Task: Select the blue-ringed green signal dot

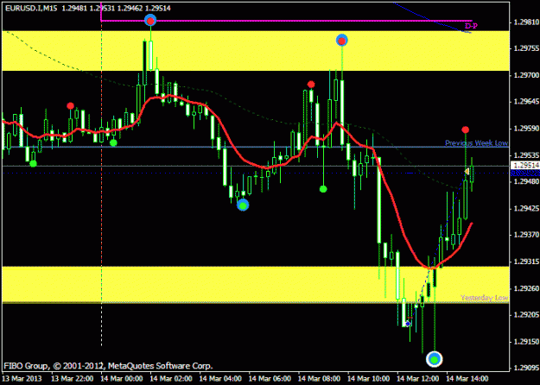Action: (x=243, y=205)
